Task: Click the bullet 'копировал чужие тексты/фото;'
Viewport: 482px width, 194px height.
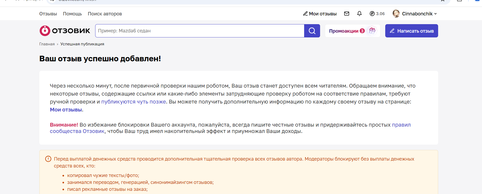Action: coord(103,175)
